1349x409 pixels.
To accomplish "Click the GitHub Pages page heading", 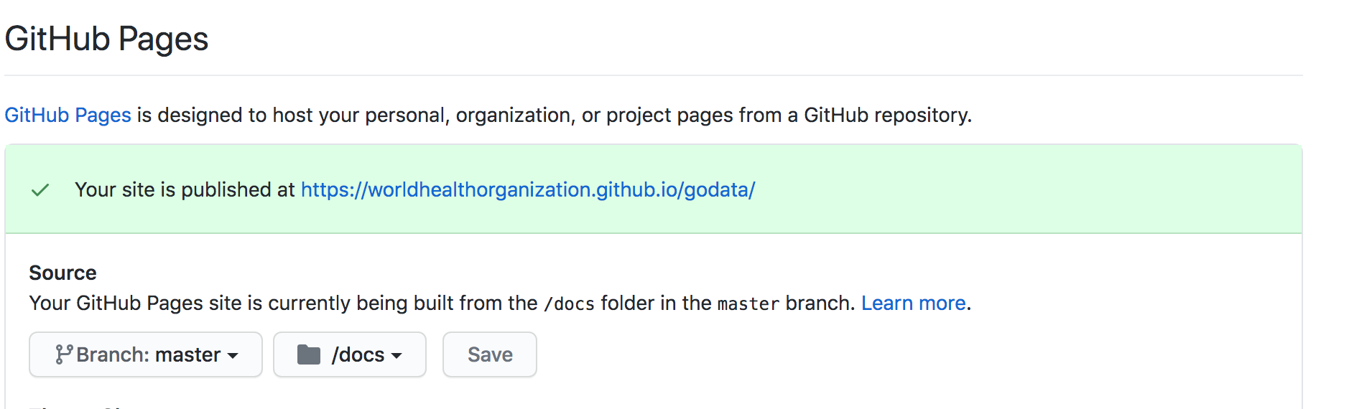I will tap(106, 39).
